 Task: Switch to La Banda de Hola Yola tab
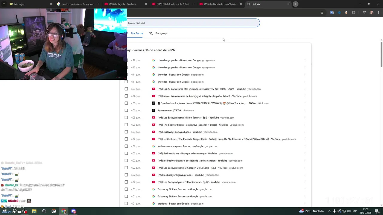221,4
